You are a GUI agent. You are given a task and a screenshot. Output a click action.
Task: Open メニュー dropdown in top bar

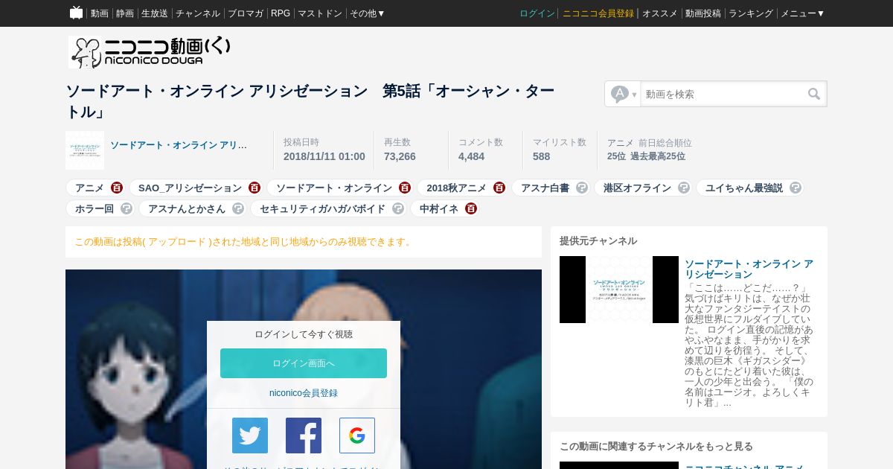pos(802,13)
